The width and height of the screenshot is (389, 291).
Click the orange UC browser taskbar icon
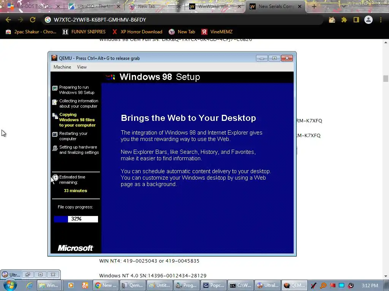tap(85, 285)
